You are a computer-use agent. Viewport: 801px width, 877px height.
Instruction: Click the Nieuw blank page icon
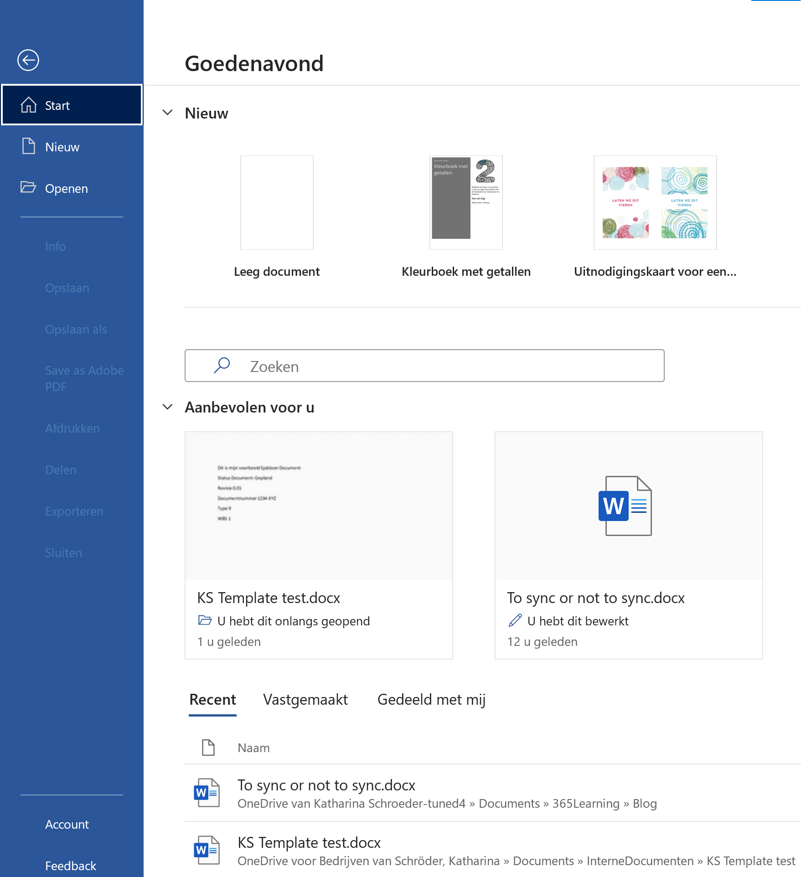29,146
